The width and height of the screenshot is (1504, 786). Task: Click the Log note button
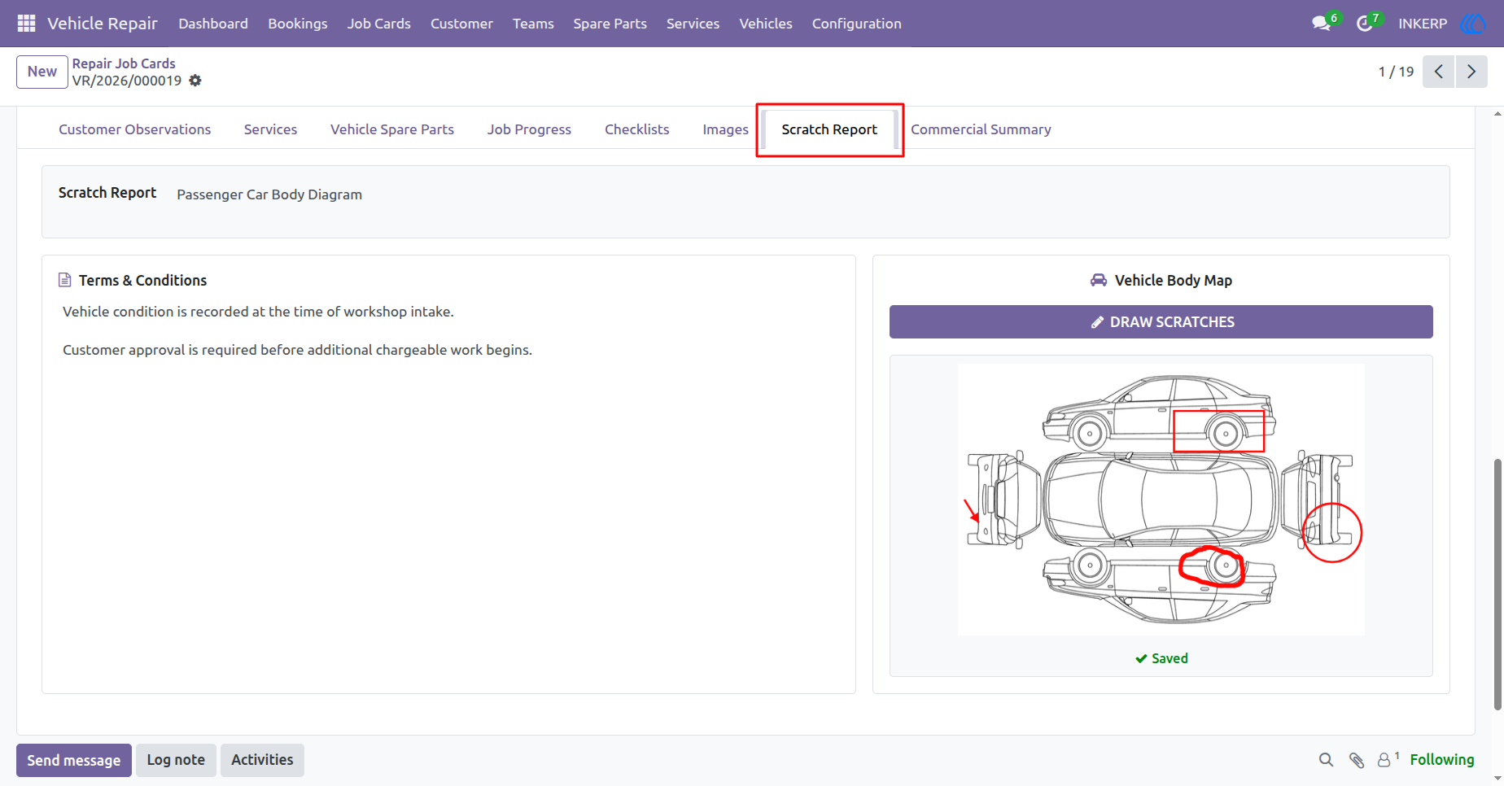coord(176,760)
